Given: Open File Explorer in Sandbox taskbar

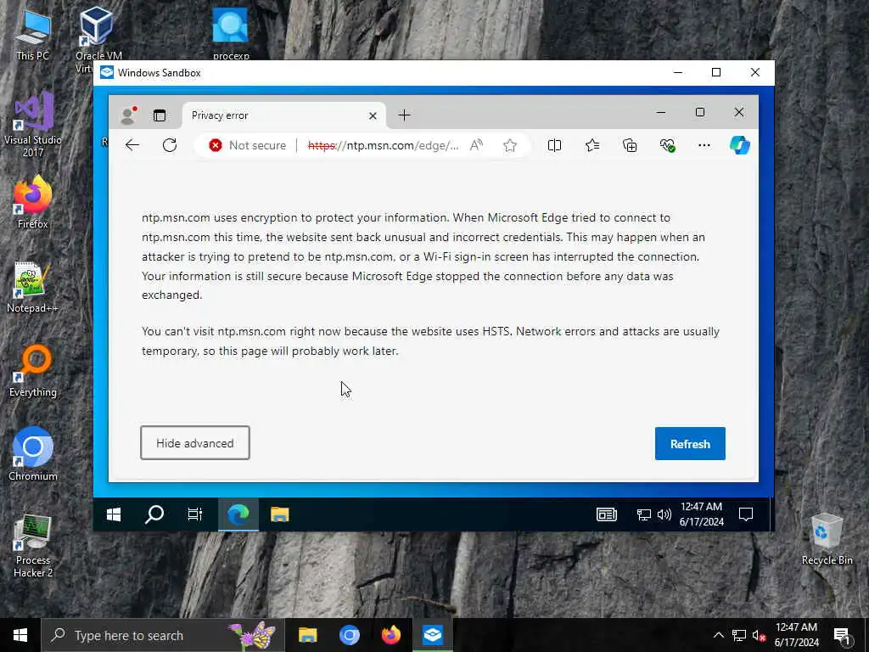Looking at the screenshot, I should coord(280,514).
